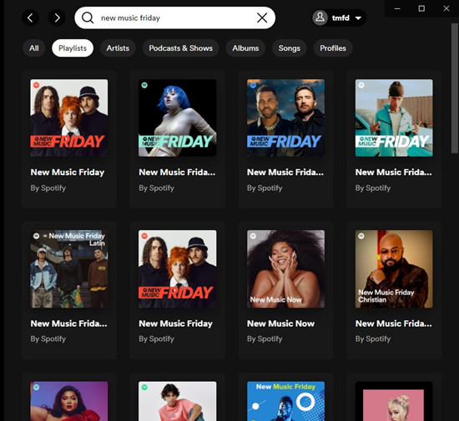Screen dimensions: 459x421
Task: Click the user avatar icon next to tmfd
Action: 320,18
